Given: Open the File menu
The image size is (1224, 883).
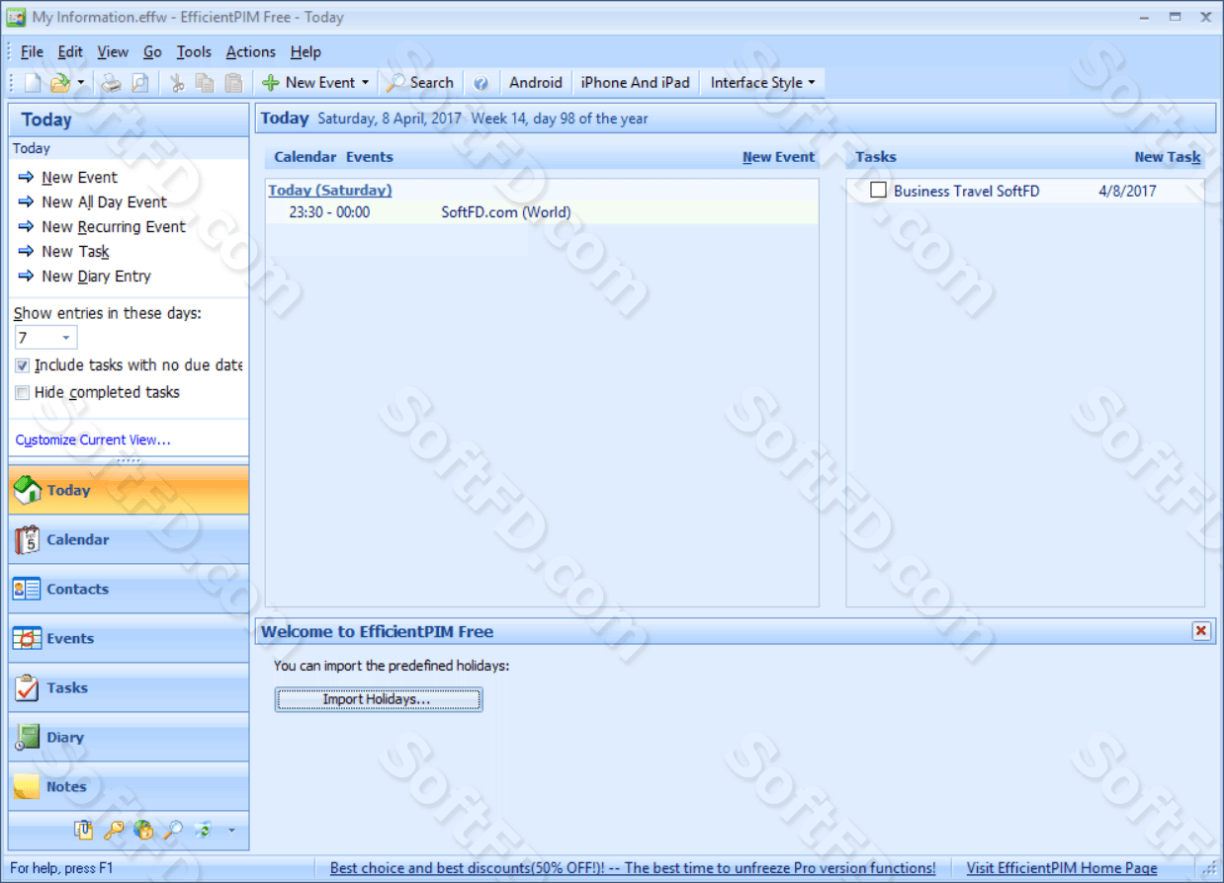Looking at the screenshot, I should pyautogui.click(x=32, y=52).
